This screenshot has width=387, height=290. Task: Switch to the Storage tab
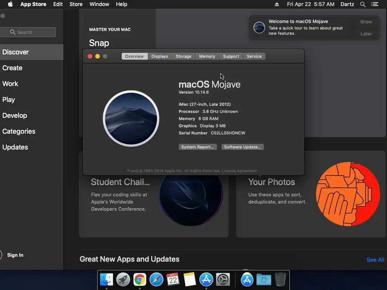[x=183, y=57]
